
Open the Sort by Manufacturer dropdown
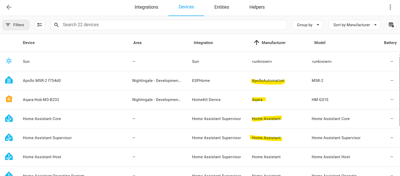click(354, 25)
